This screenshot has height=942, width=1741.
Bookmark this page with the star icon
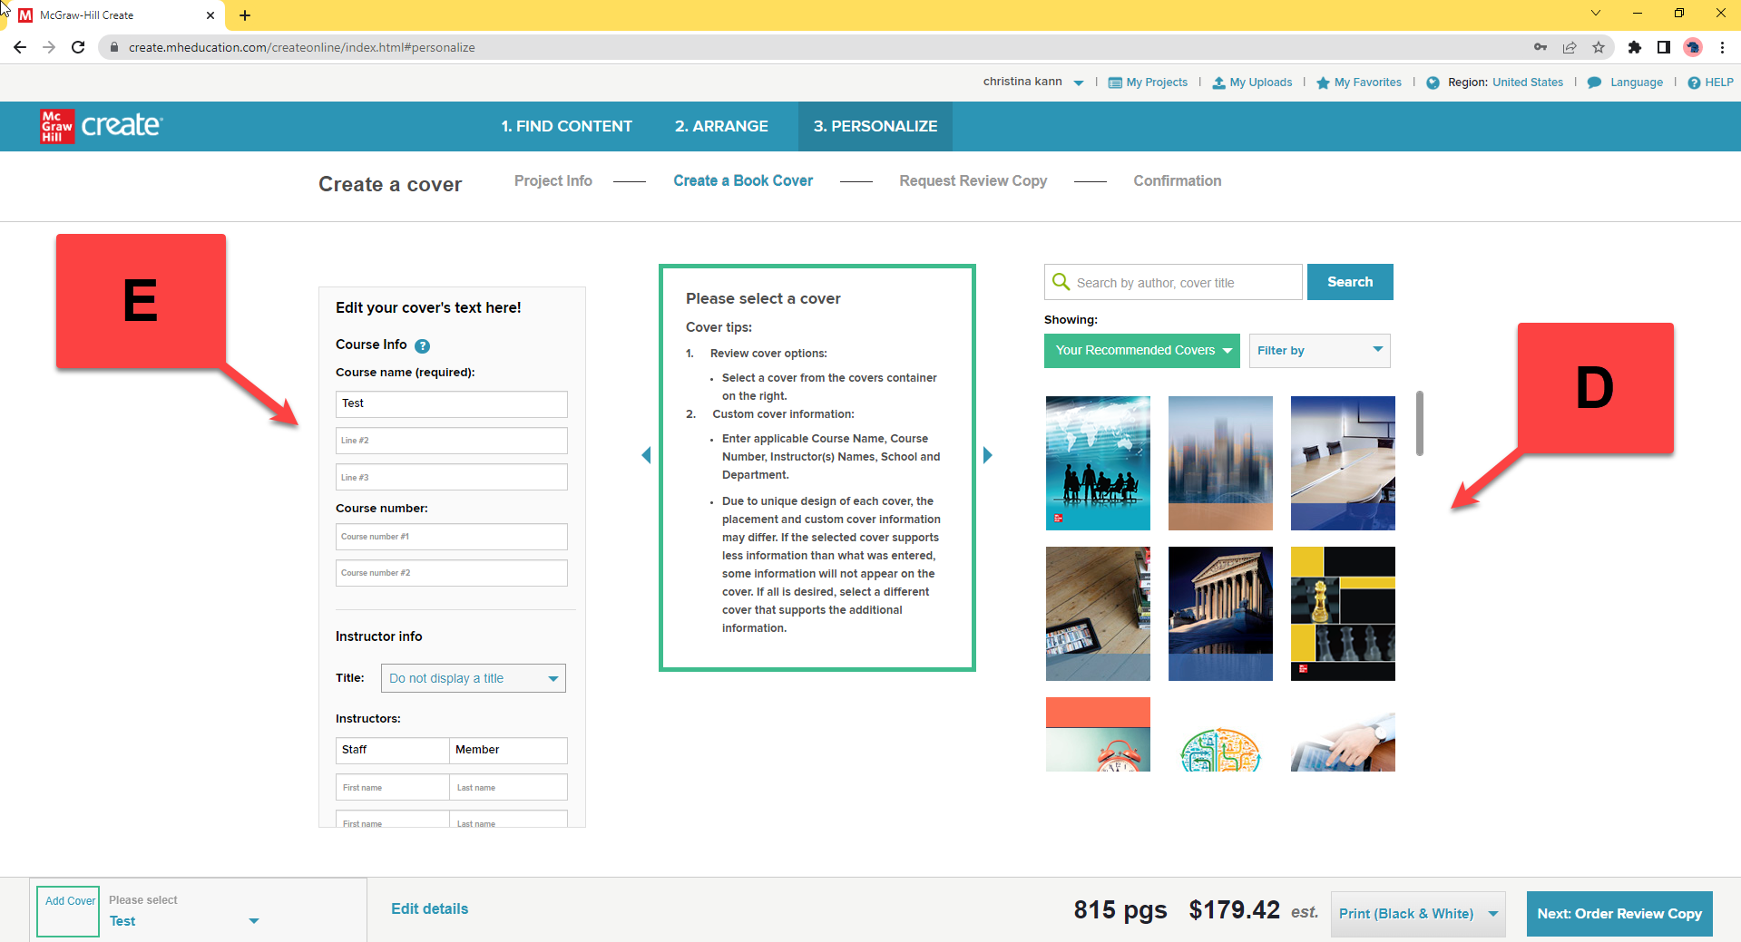(1599, 47)
